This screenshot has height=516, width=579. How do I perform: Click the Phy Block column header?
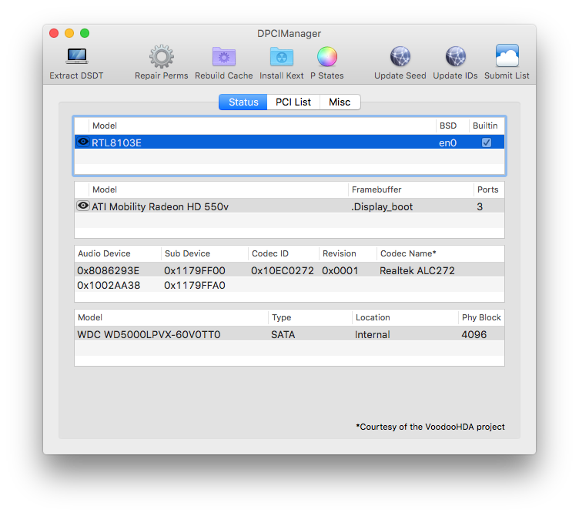point(480,317)
